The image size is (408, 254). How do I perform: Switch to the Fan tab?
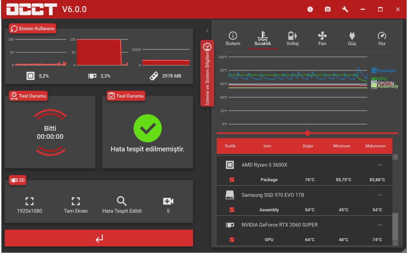point(322,39)
